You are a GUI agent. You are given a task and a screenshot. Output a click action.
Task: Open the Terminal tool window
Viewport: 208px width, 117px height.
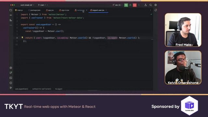pyautogui.click(x=11, y=78)
